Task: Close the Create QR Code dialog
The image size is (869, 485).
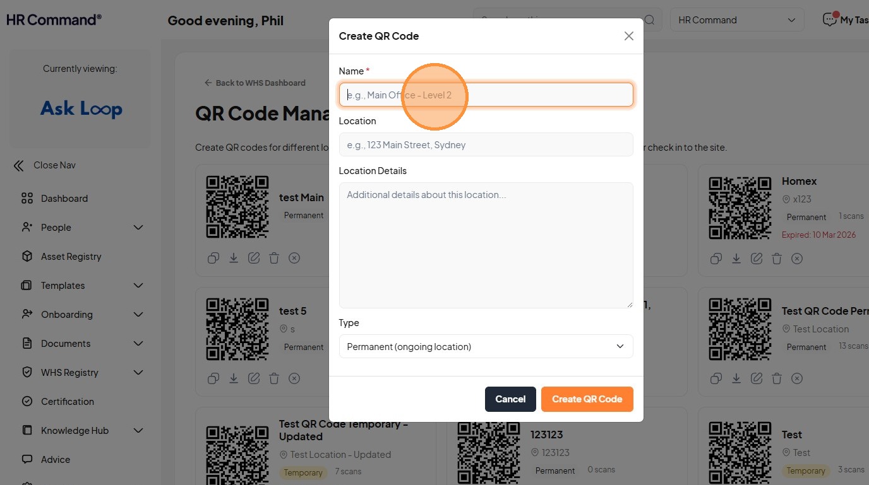Action: pyautogui.click(x=628, y=36)
